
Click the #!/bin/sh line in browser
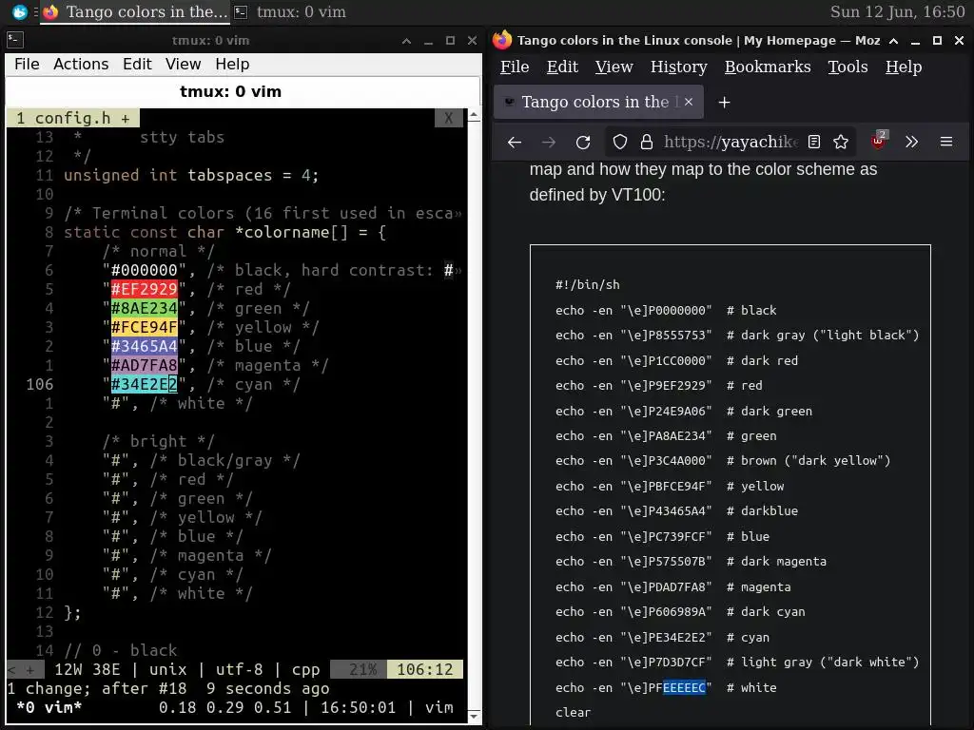pos(588,285)
